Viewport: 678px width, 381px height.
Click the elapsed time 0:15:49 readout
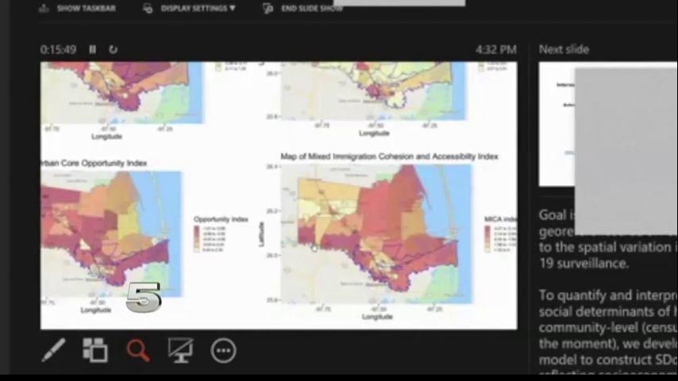[58, 49]
